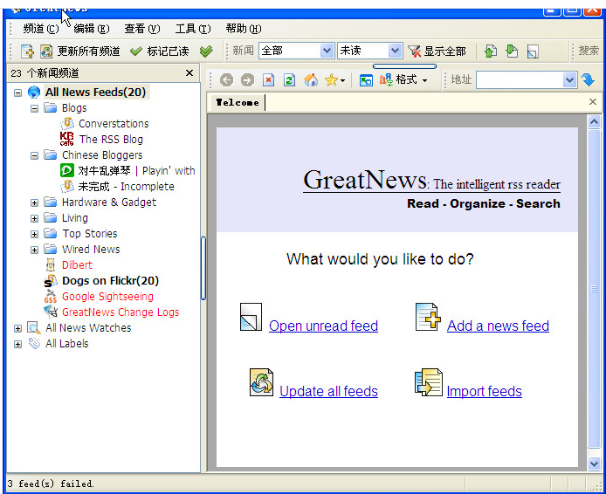This screenshot has height=494, width=606.
Task: Click the Blogs folder icon
Action: click(51, 107)
